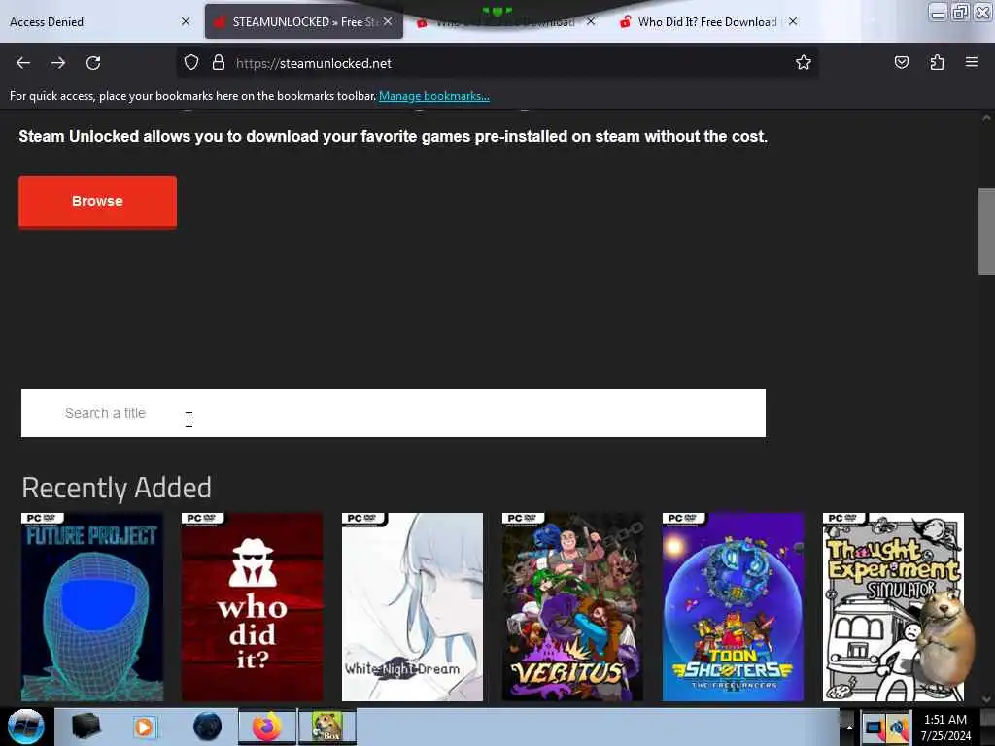The height and width of the screenshot is (746, 995).
Task: Open the tracking protection shield icon
Action: pyautogui.click(x=191, y=63)
